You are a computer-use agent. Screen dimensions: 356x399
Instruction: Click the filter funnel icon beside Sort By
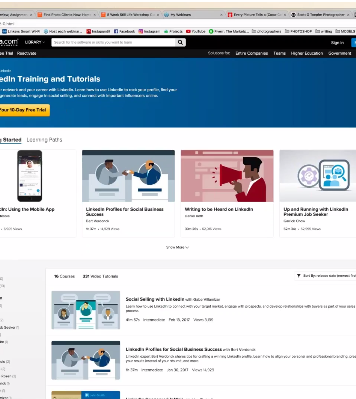click(299, 276)
